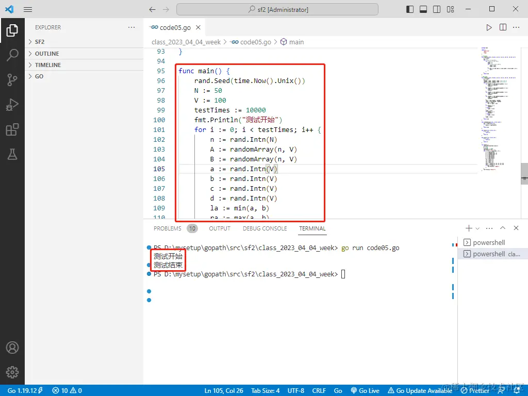528x396 pixels.
Task: Maximize the panel with up chevron
Action: tap(503, 228)
